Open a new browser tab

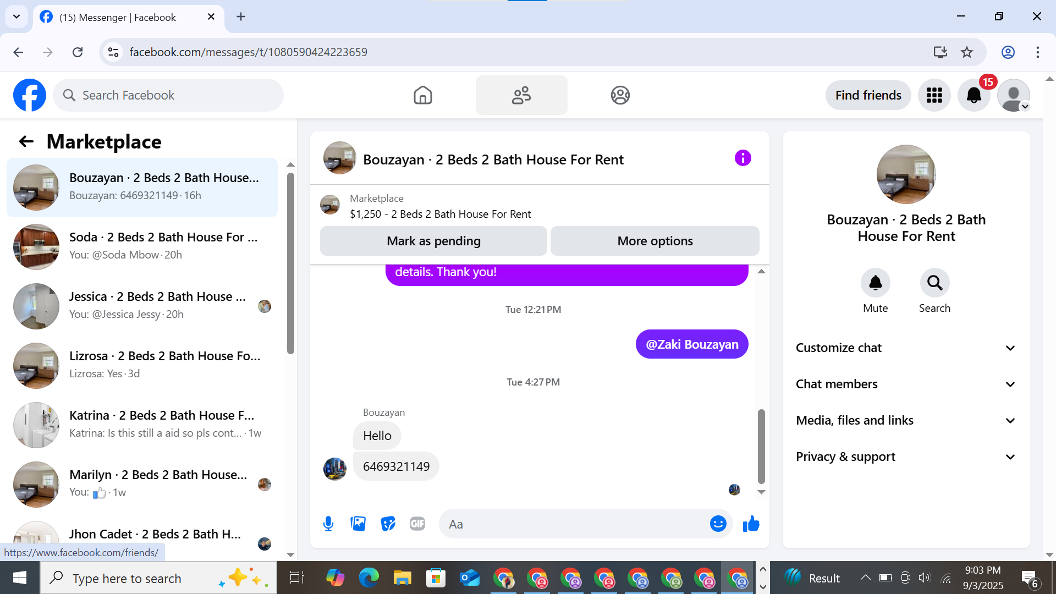click(240, 17)
